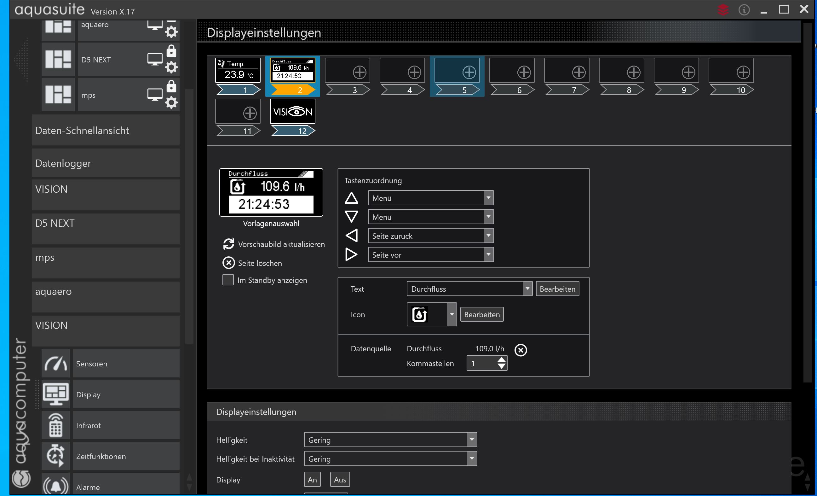Open the up-arrow key Menü dropdown
Viewport: 817px width, 496px height.
(x=430, y=198)
